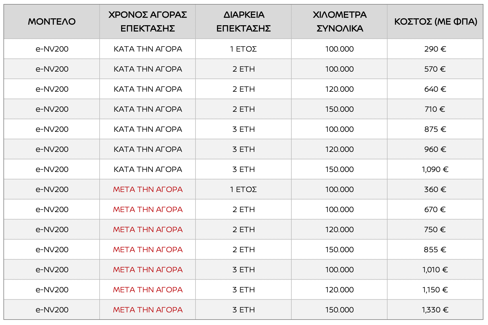This screenshot has height=325, width=488.
Task: Select the 360 € price cell
Action: (435, 189)
